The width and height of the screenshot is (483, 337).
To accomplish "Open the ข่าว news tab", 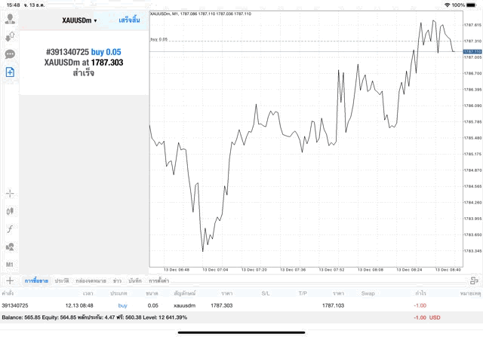I will [117, 280].
